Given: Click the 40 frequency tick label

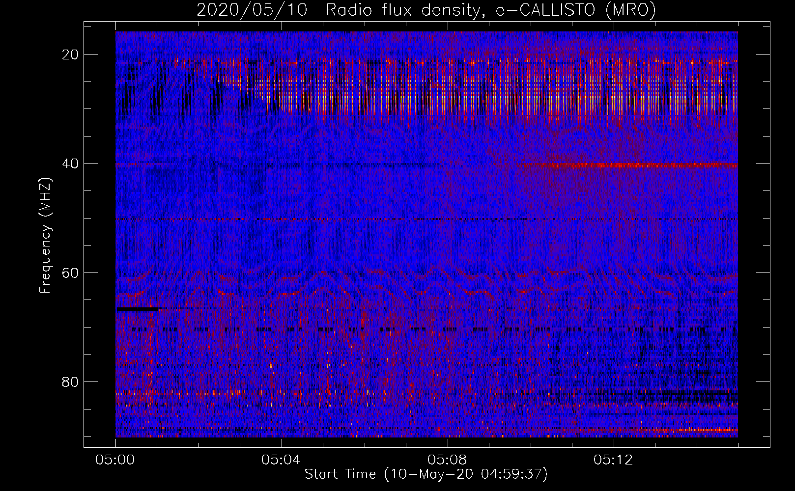Looking at the screenshot, I should [71, 164].
